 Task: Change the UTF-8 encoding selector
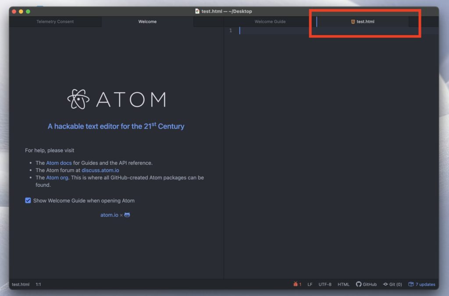(x=325, y=284)
